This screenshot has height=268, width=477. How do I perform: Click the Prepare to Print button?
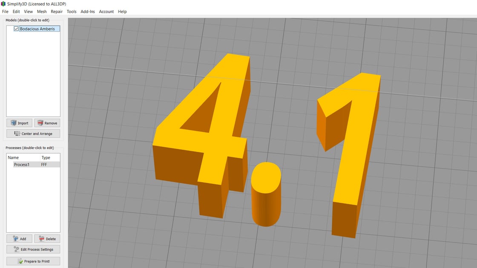[x=33, y=261]
